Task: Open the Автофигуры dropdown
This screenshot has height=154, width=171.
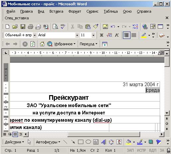Action: (48, 142)
